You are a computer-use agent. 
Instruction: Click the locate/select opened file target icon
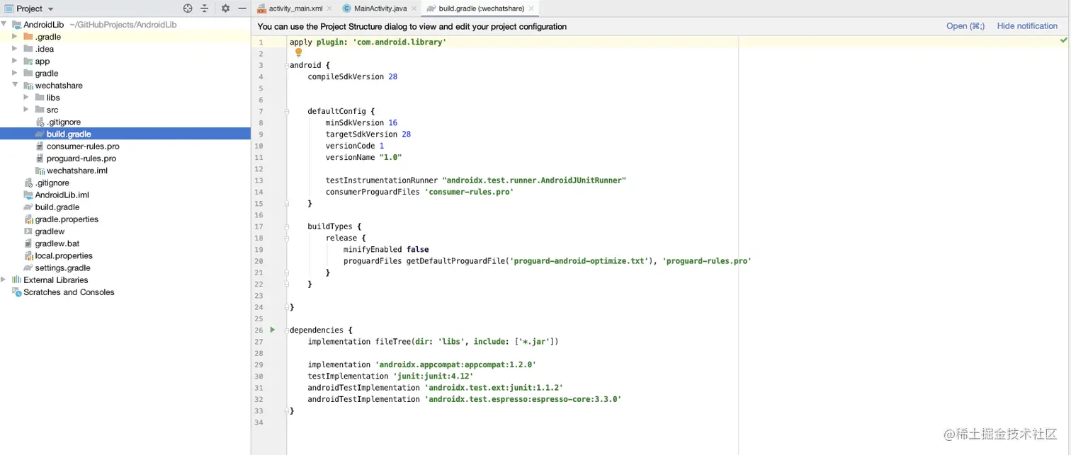[x=188, y=8]
